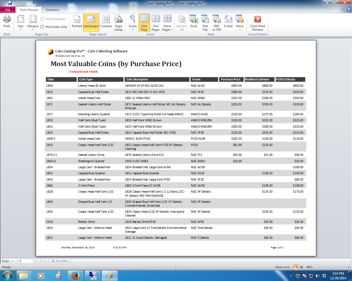
Task: Select One Page view
Action: click(144, 23)
